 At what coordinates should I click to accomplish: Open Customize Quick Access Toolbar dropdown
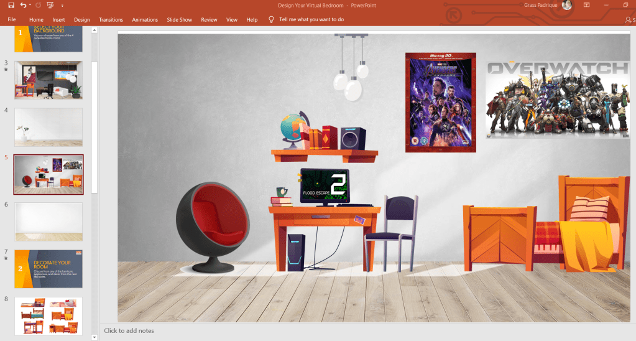62,6
